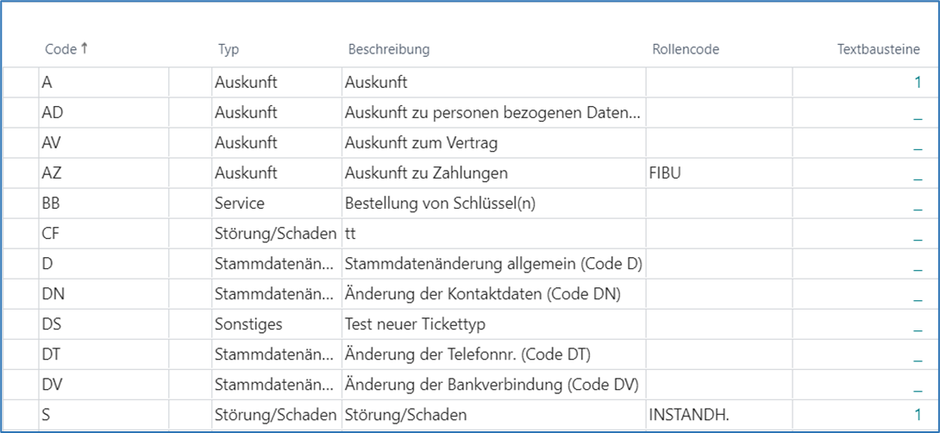940x433 pixels.
Task: Click the FIBU role code cell
Action: point(718,173)
